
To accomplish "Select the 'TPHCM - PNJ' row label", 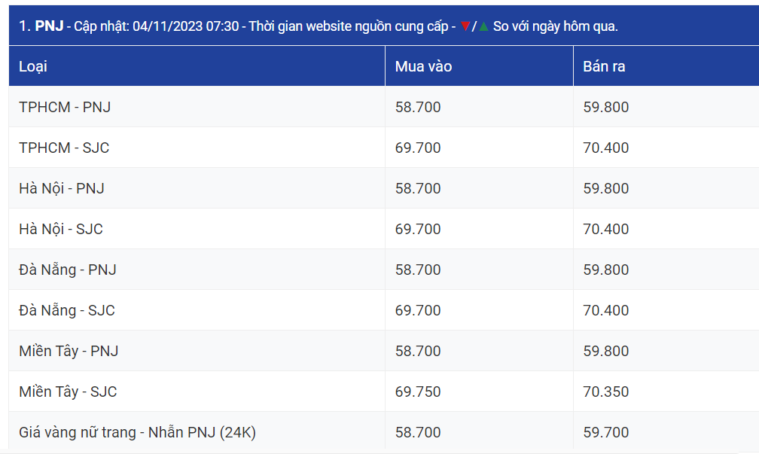I will coord(65,107).
